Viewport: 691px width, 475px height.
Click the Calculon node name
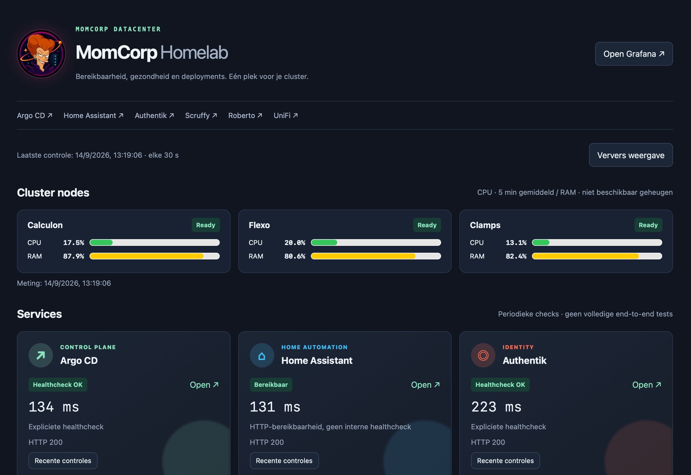[x=45, y=225]
